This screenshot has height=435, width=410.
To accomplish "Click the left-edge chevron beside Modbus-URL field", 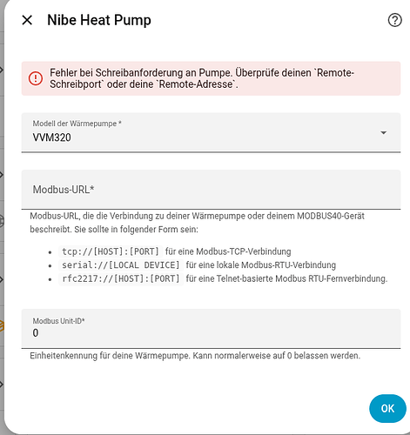I will pyautogui.click(x=2, y=175).
